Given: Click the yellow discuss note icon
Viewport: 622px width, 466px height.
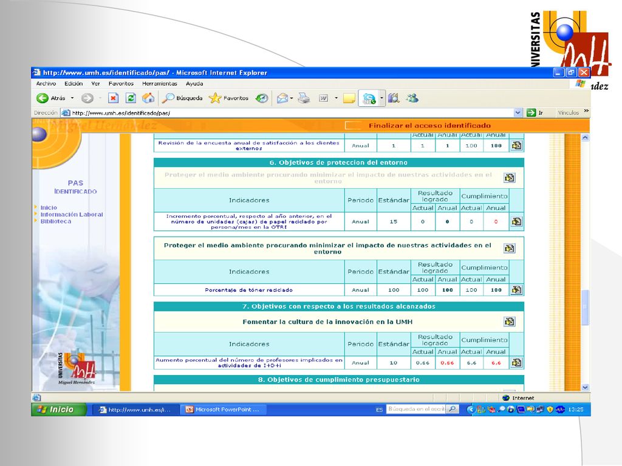Looking at the screenshot, I should pyautogui.click(x=349, y=98).
